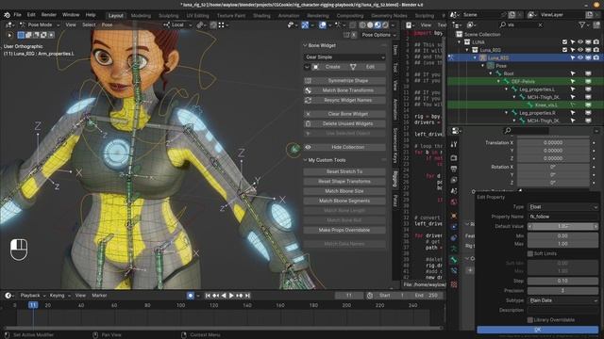Open the Pose Mode dropdown
The image size is (604, 339).
coord(40,25)
